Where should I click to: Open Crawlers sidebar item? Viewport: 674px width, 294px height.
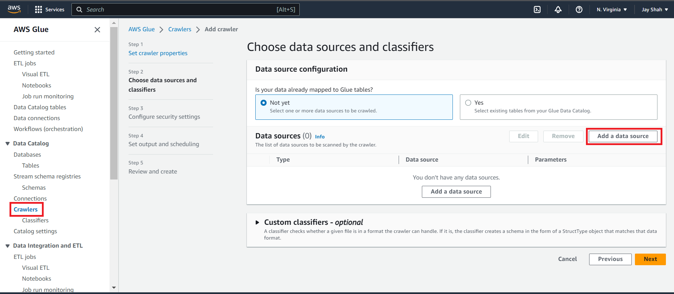point(26,209)
